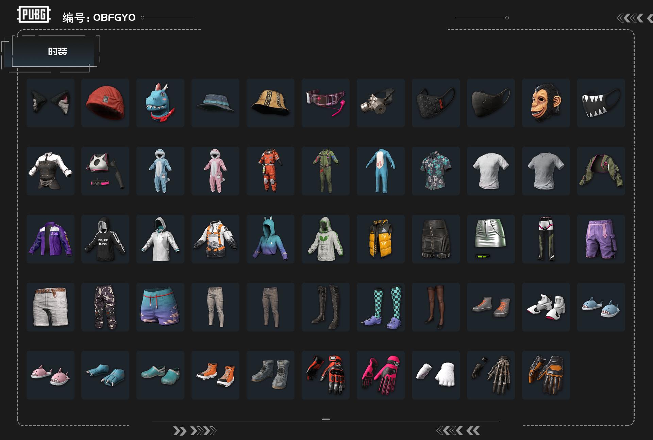Pick the yellow puffer vest
The height and width of the screenshot is (440, 653).
pyautogui.click(x=381, y=239)
